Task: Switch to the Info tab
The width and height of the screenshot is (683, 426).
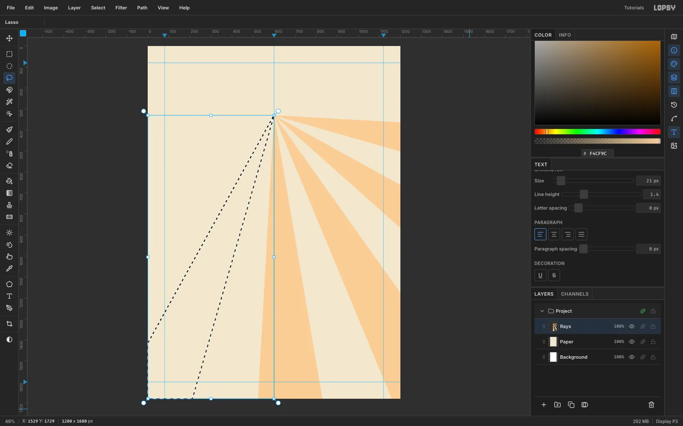Action: [x=565, y=35]
